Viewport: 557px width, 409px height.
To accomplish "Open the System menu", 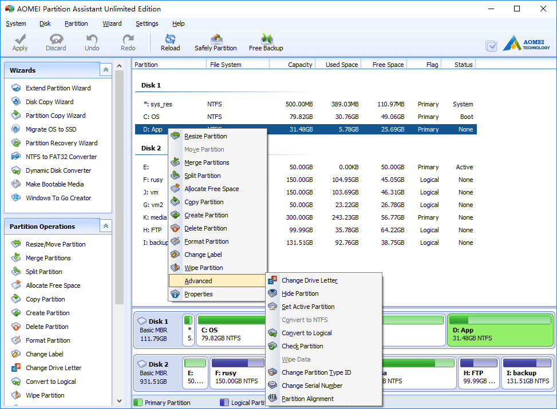I will click(16, 23).
